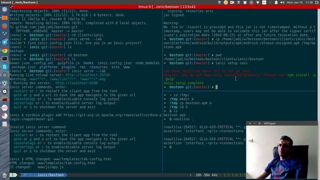Open the Atom editor dock icon
Image resolution: width=320 pixels, height=180 pixels.
(x=4, y=75)
